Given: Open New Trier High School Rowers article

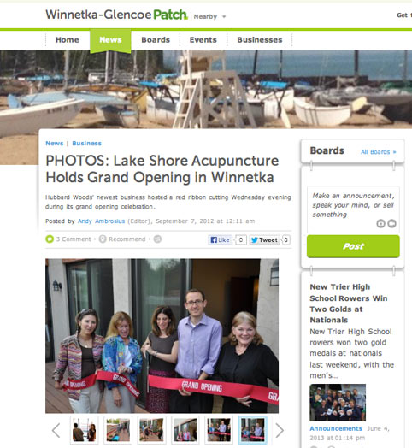Looking at the screenshot, I should click(349, 304).
